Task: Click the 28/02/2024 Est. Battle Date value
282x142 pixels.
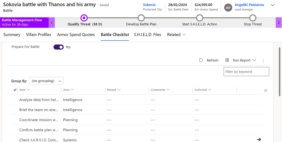Action: [178, 5]
